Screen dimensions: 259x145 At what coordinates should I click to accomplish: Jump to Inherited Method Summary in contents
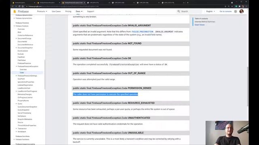205,22
